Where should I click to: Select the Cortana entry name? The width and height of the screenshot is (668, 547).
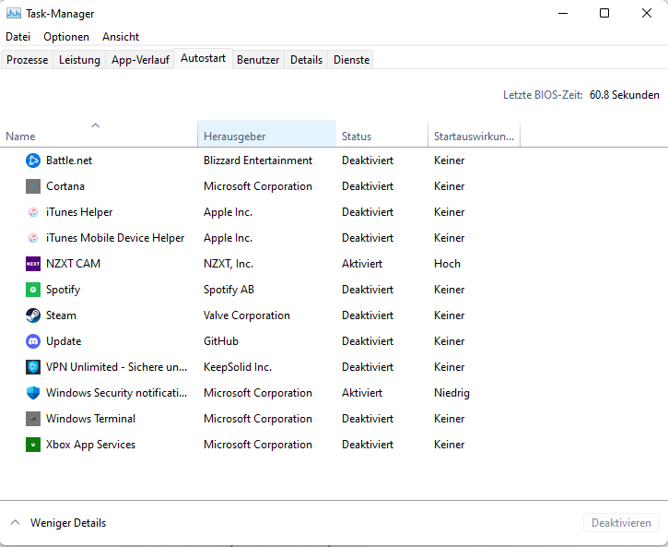[x=65, y=186]
